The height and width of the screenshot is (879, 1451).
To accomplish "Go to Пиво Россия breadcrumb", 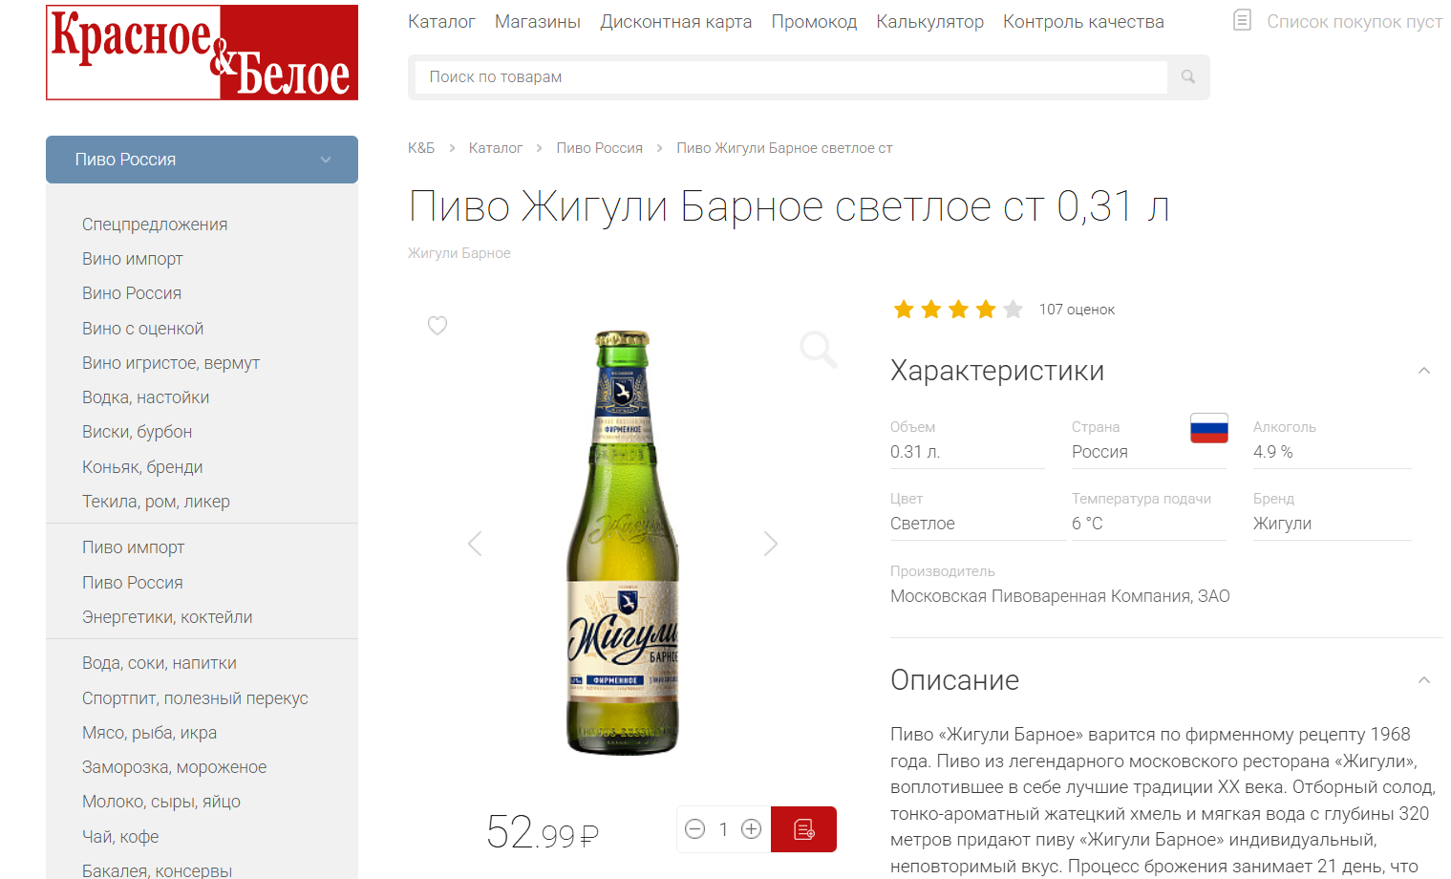I will (599, 148).
